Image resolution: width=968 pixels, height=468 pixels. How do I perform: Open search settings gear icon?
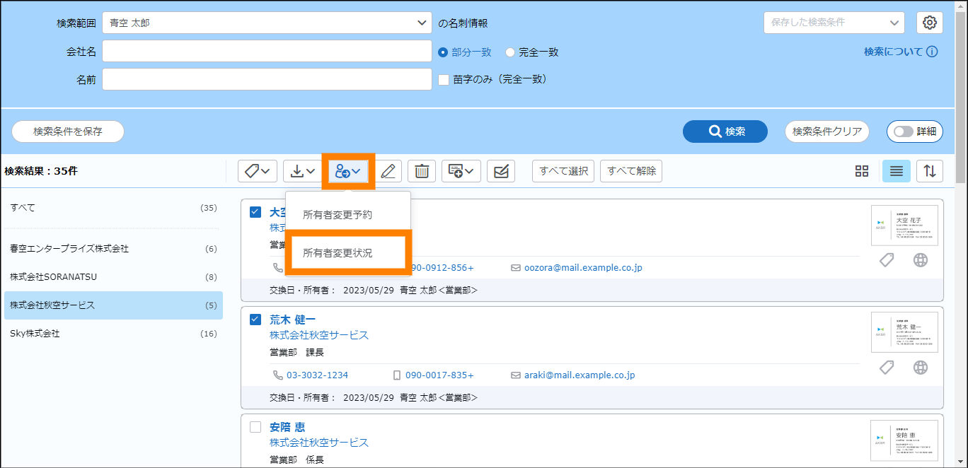930,23
